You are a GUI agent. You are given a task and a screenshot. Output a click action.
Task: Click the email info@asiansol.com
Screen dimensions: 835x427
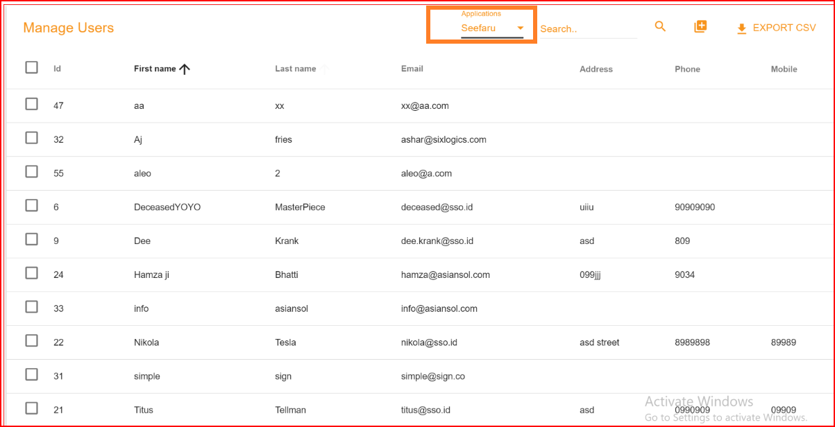(439, 308)
